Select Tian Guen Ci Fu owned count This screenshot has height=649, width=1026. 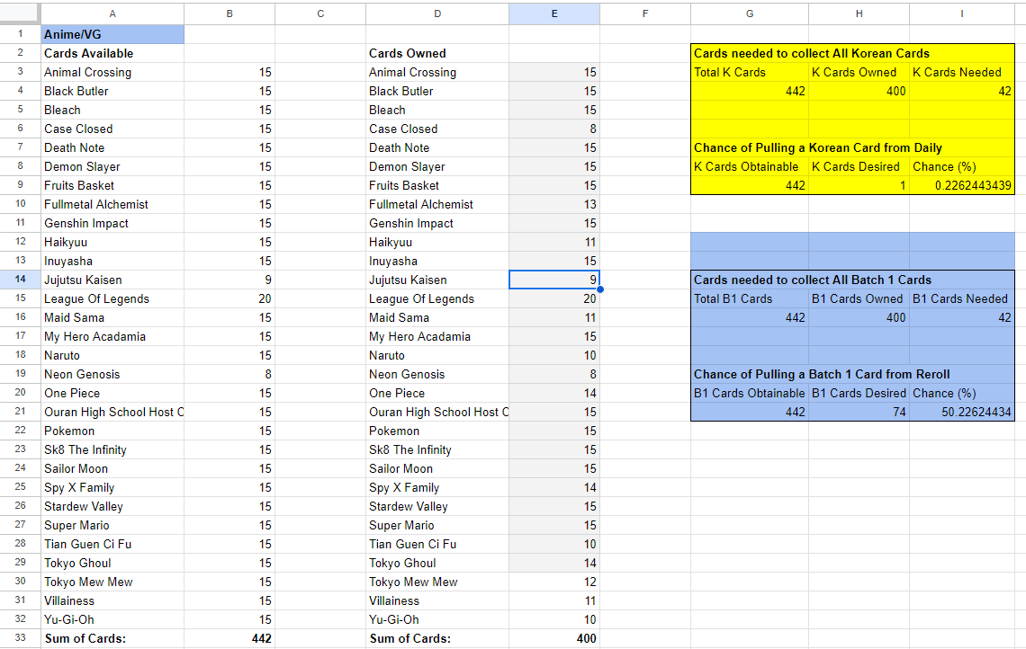(x=554, y=545)
